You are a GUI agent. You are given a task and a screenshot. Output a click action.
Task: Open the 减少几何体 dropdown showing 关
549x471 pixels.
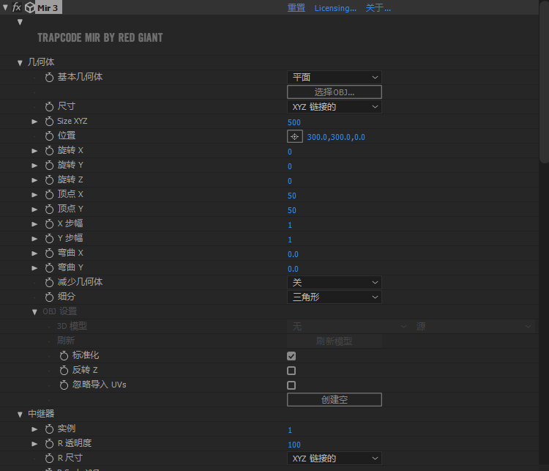coord(335,283)
